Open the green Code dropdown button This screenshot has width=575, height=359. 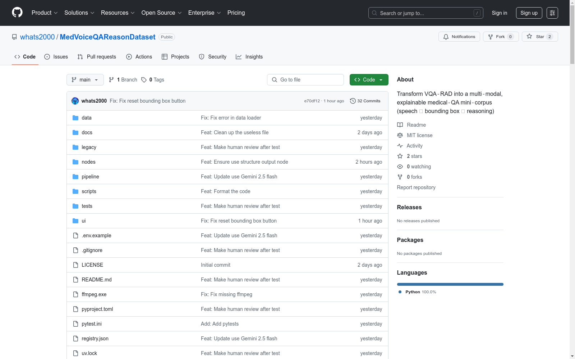(x=369, y=80)
